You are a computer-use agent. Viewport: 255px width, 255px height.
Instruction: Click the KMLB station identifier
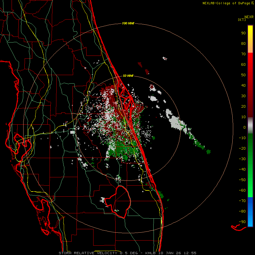coord(150,253)
